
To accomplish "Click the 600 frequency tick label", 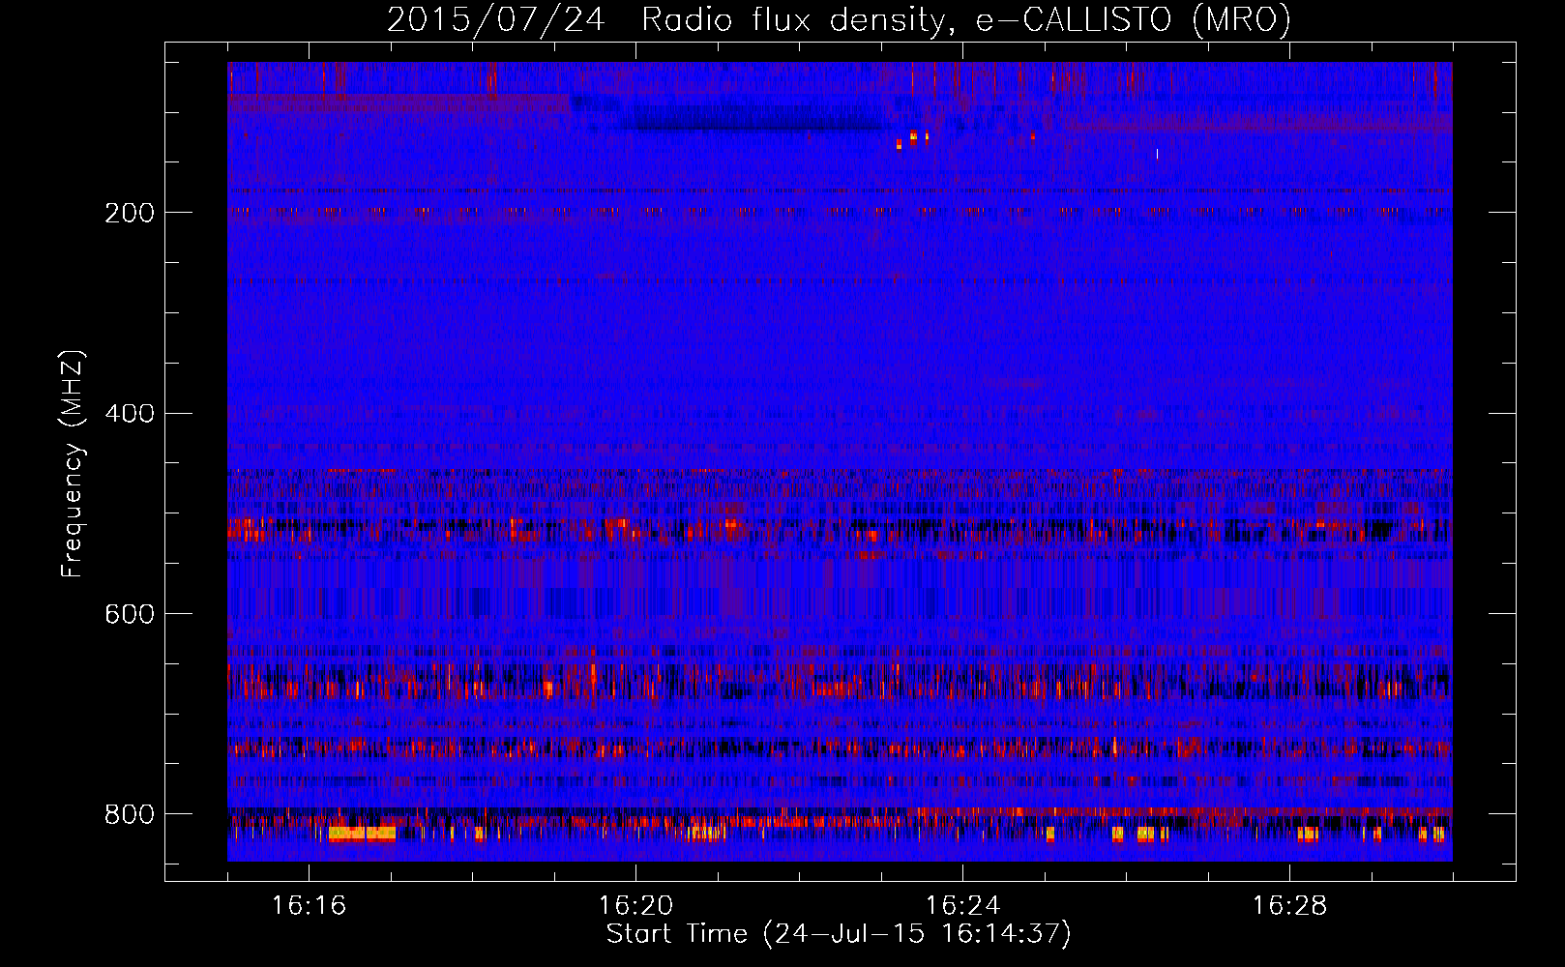I will point(130,615).
